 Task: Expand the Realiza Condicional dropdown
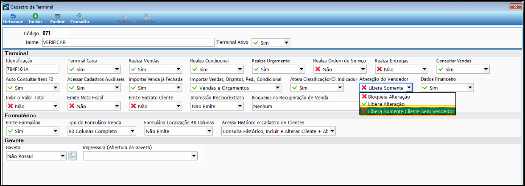click(x=240, y=69)
